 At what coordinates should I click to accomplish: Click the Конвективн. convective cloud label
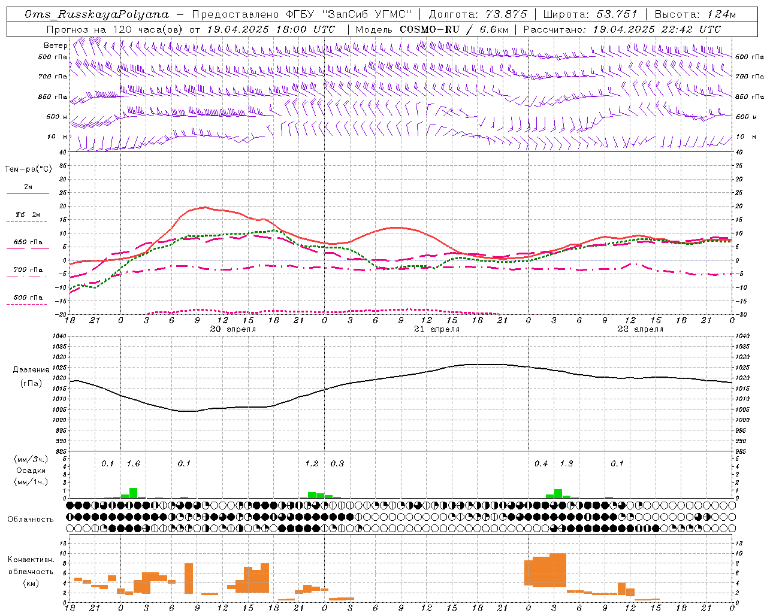pyautogui.click(x=31, y=560)
